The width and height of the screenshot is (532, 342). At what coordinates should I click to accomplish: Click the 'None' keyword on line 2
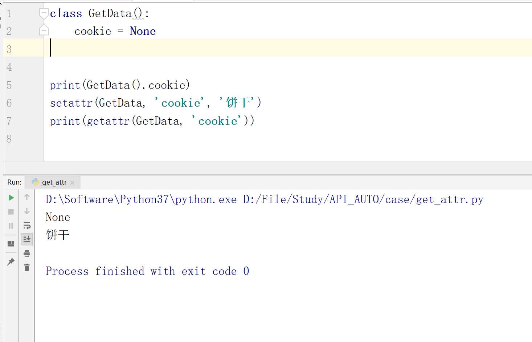(x=143, y=31)
